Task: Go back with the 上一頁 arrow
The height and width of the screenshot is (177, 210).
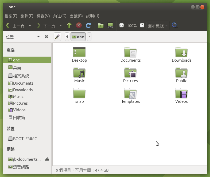Action: [15, 25]
